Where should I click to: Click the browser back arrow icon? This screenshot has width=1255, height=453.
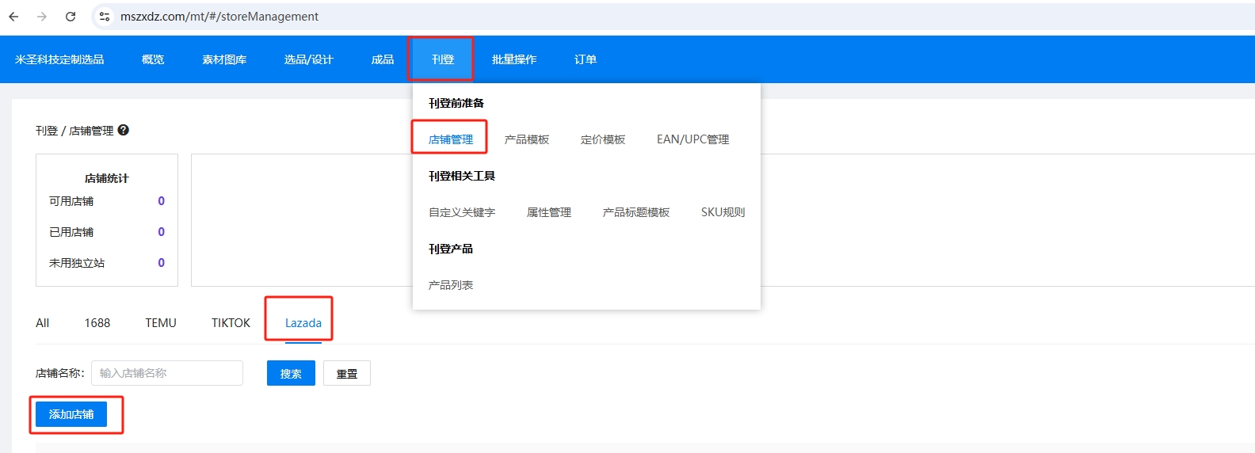pos(13,17)
